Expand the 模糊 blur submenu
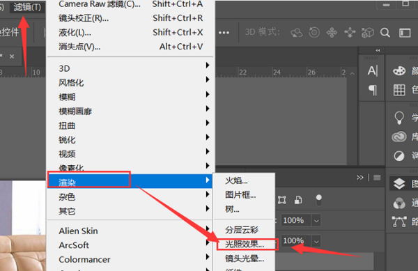 tap(131, 97)
